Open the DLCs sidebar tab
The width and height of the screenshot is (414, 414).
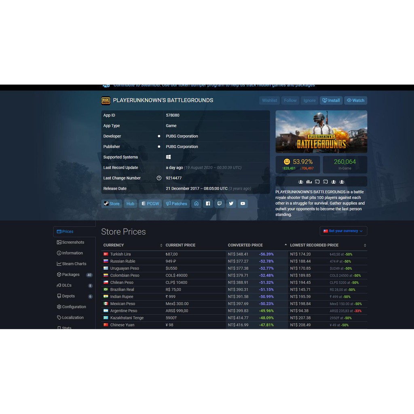pos(74,285)
